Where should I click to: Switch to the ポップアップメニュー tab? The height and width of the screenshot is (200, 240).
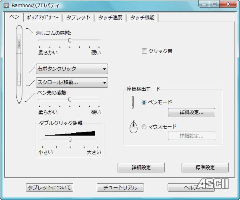coord(43,18)
